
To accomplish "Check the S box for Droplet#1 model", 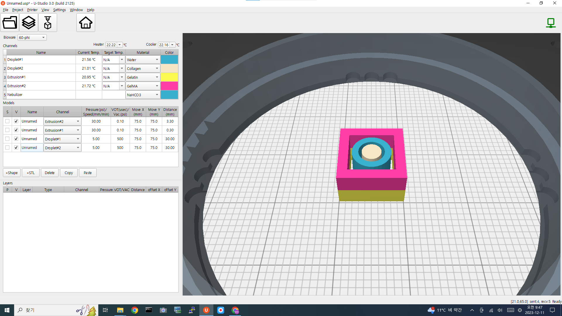I will (x=7, y=139).
